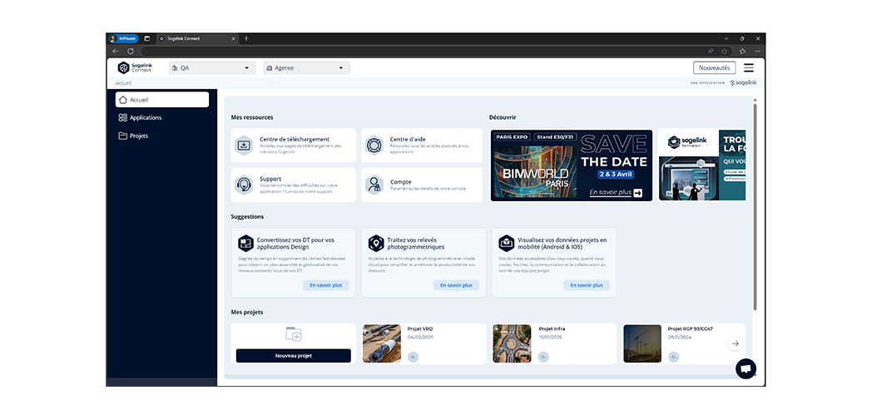Open the Centre de téléchargement icon
This screenshot has width=872, height=420.
[x=244, y=145]
